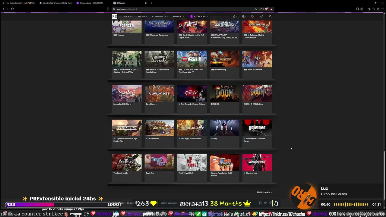
Task: Expand the SUPPORT dropdown menu
Action: click(x=179, y=17)
